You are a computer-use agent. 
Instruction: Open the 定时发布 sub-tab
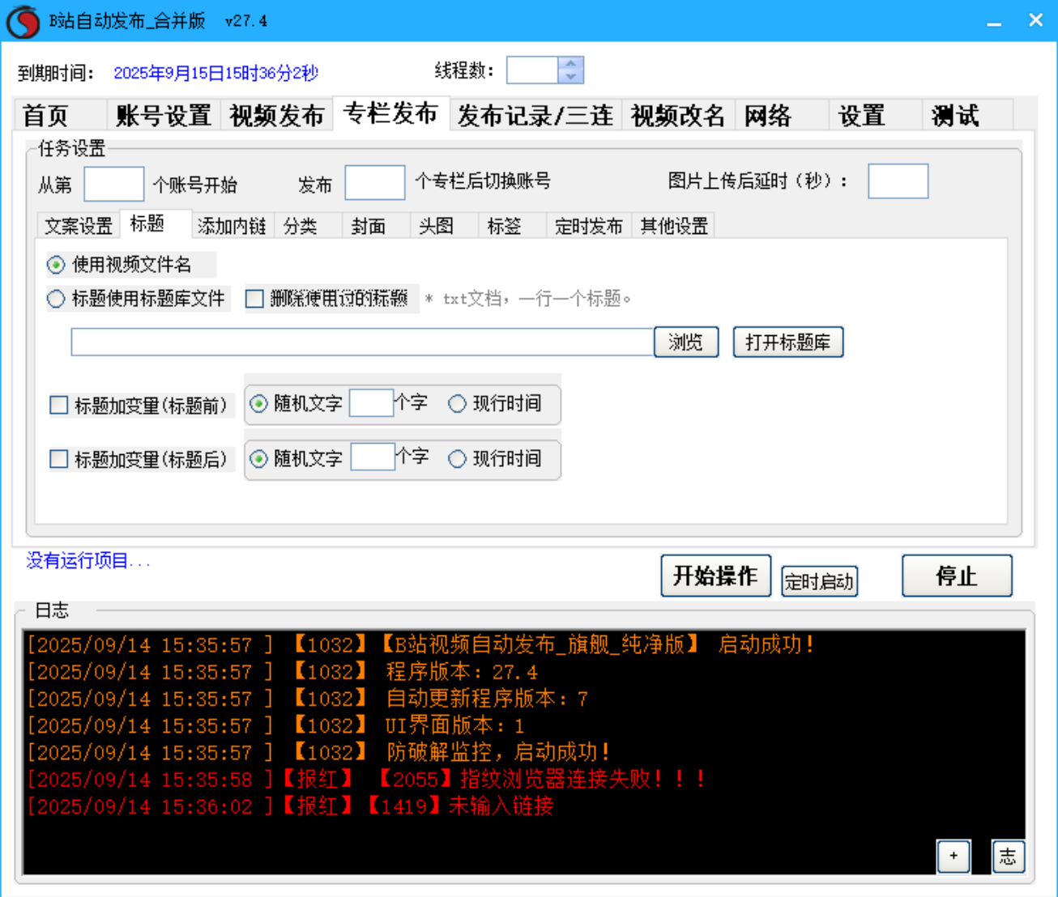pos(589,227)
